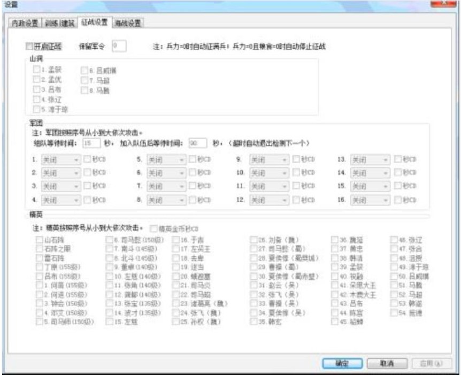461x375 pixels.
Task: Open the 军团 16 dropdown
Action: [370, 200]
